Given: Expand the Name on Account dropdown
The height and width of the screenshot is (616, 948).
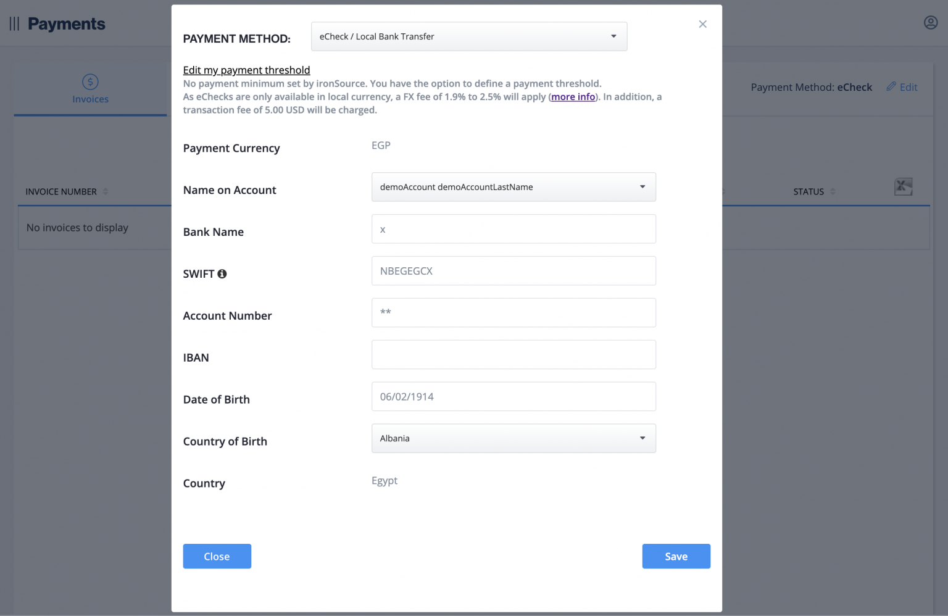Looking at the screenshot, I should coord(513,186).
